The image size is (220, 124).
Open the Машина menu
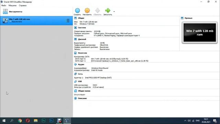coord(12,6)
